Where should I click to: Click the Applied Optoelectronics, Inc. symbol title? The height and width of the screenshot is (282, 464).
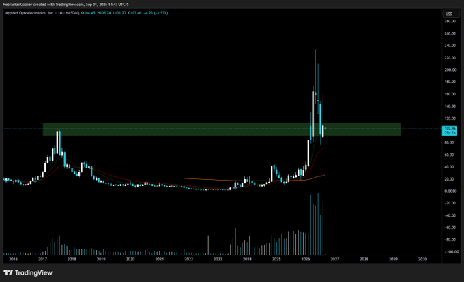(x=29, y=13)
